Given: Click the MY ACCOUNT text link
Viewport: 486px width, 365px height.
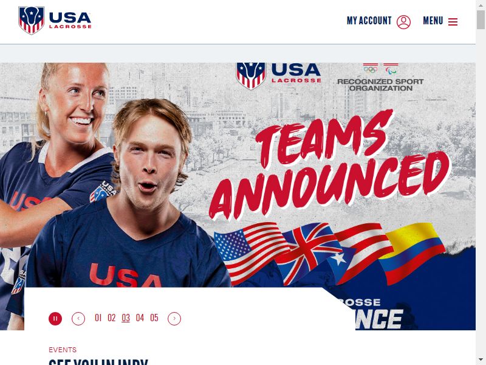Looking at the screenshot, I should (x=369, y=21).
